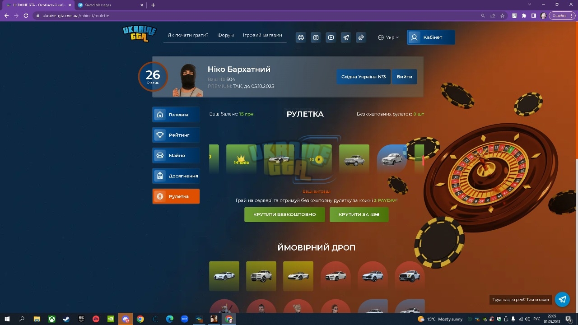The width and height of the screenshot is (578, 325).
Task: Switch to the "Saved Messages" browser tab
Action: tap(110, 5)
